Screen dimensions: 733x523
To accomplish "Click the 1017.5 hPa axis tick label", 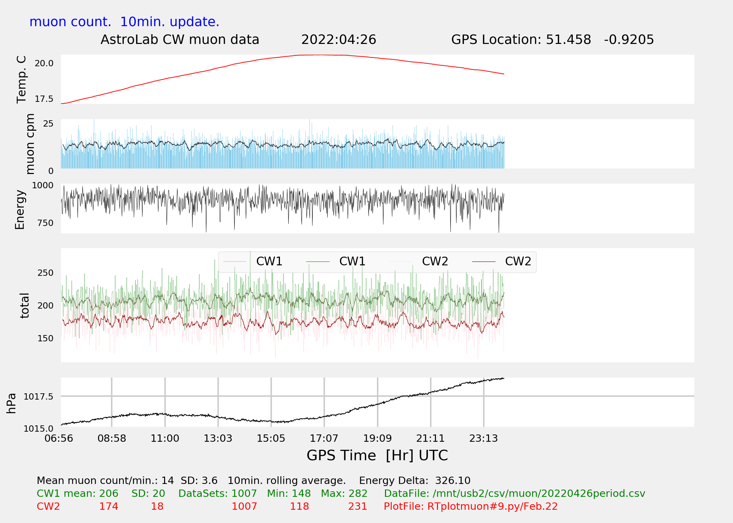I will [38, 396].
